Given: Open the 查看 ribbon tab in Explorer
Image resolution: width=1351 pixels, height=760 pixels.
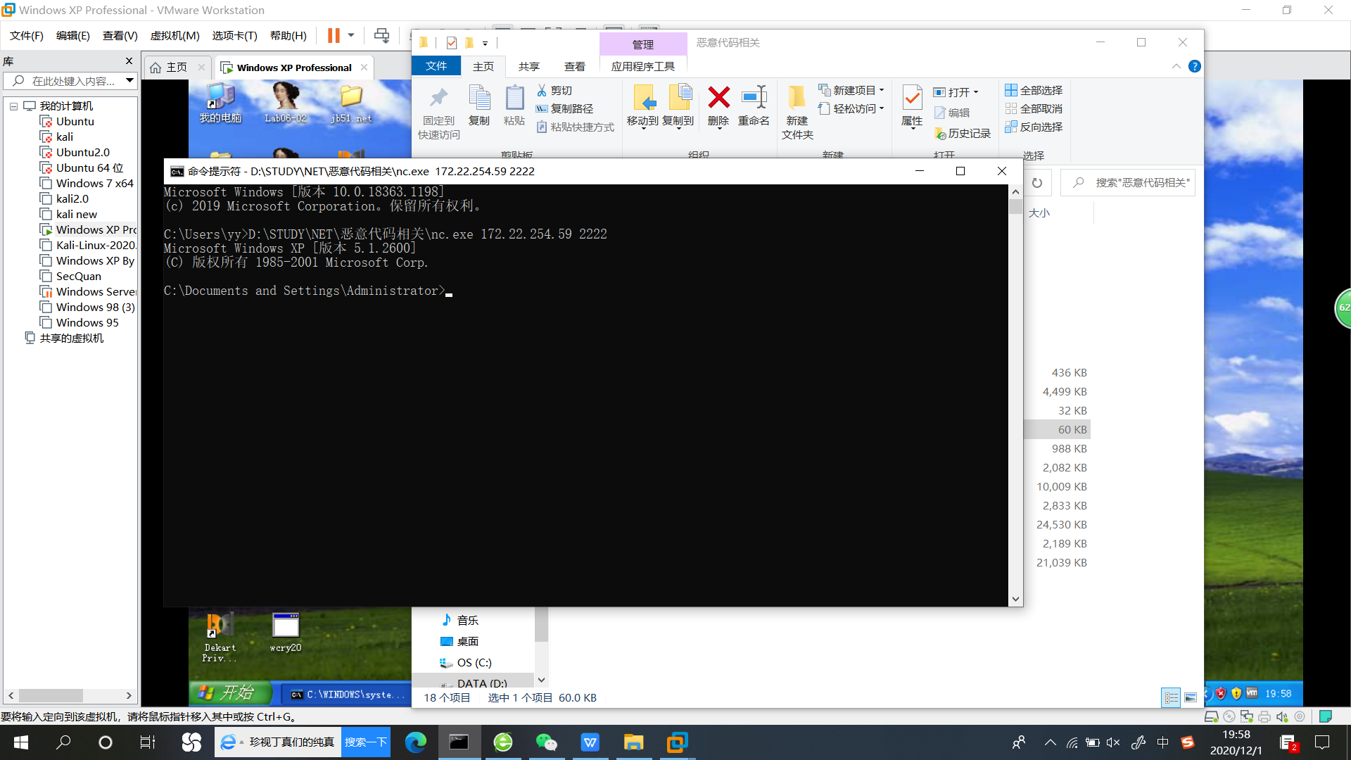Looking at the screenshot, I should pos(574,66).
